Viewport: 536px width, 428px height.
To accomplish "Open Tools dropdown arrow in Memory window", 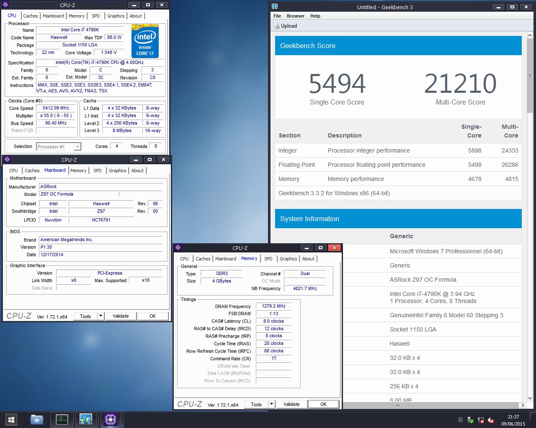I will (x=271, y=404).
